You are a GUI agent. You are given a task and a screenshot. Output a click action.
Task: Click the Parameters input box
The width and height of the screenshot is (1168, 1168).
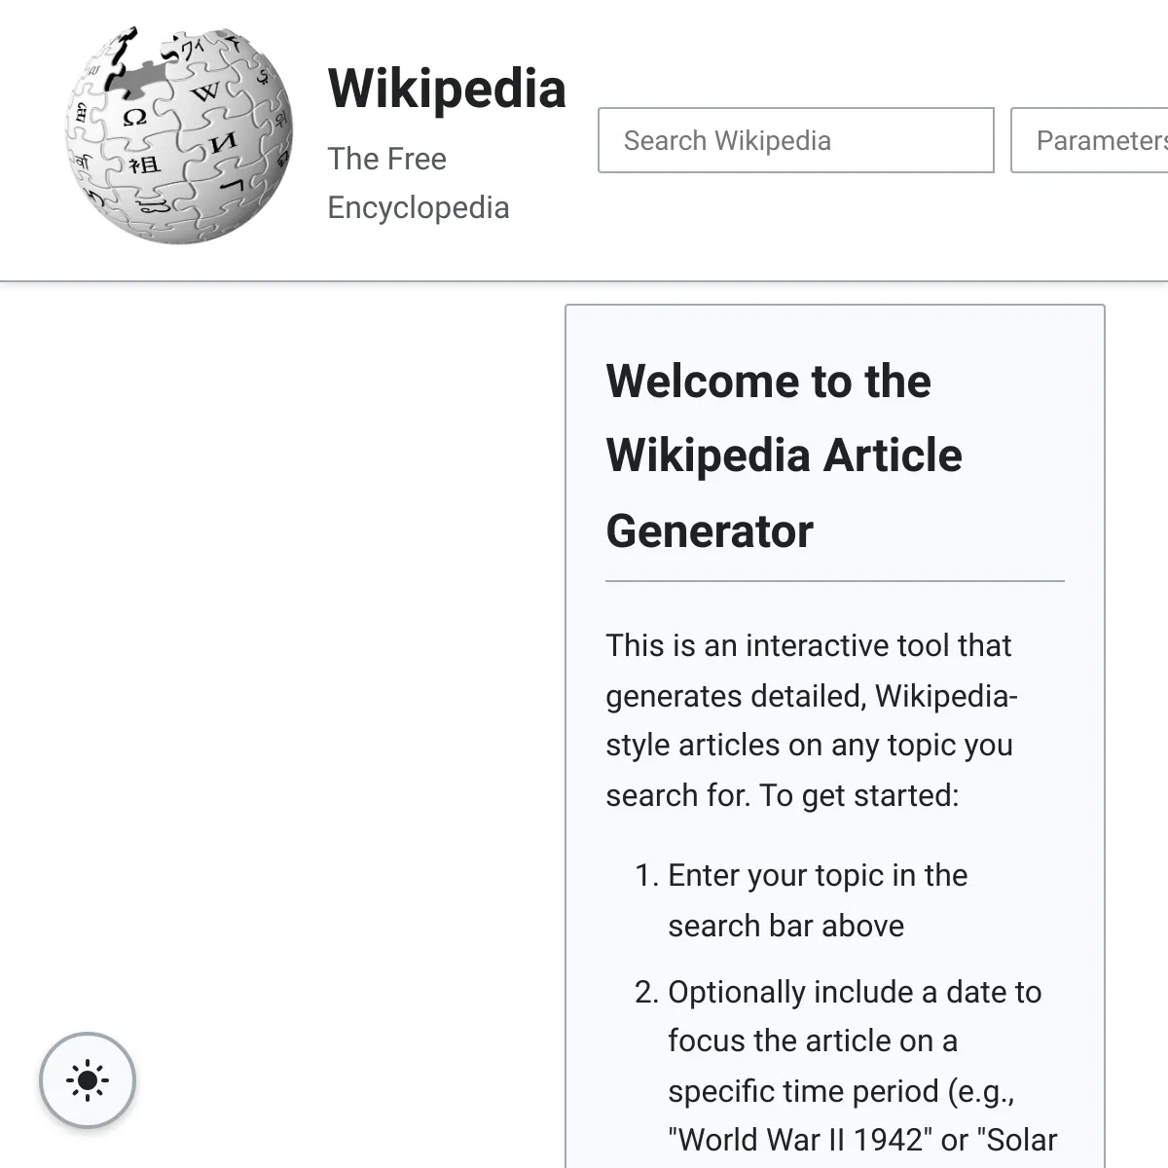coord(1090,140)
